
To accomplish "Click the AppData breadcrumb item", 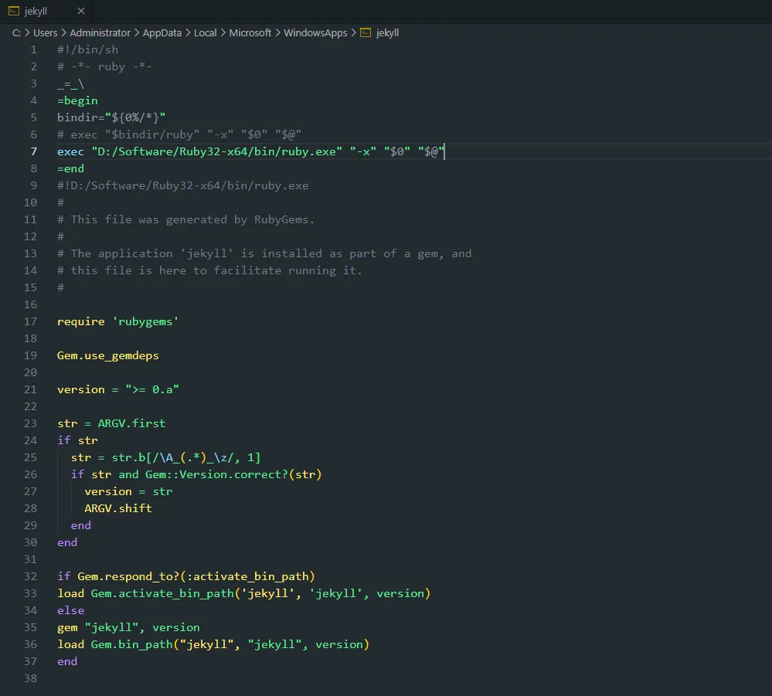I will (161, 33).
